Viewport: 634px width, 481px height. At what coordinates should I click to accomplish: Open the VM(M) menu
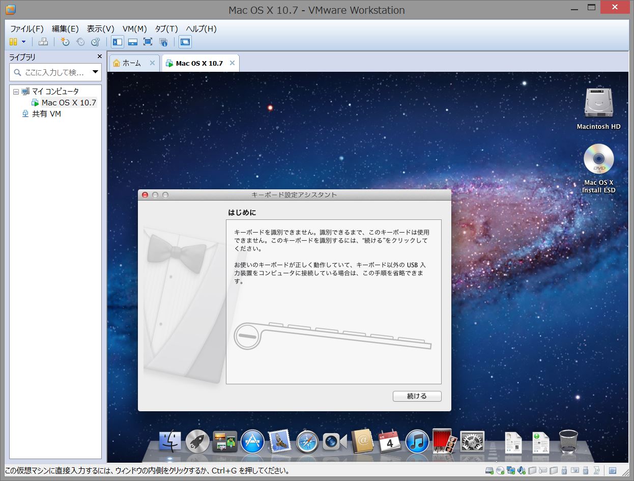coord(135,29)
